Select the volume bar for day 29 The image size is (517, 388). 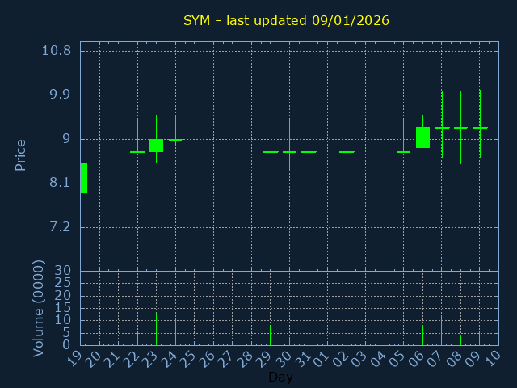point(271,335)
